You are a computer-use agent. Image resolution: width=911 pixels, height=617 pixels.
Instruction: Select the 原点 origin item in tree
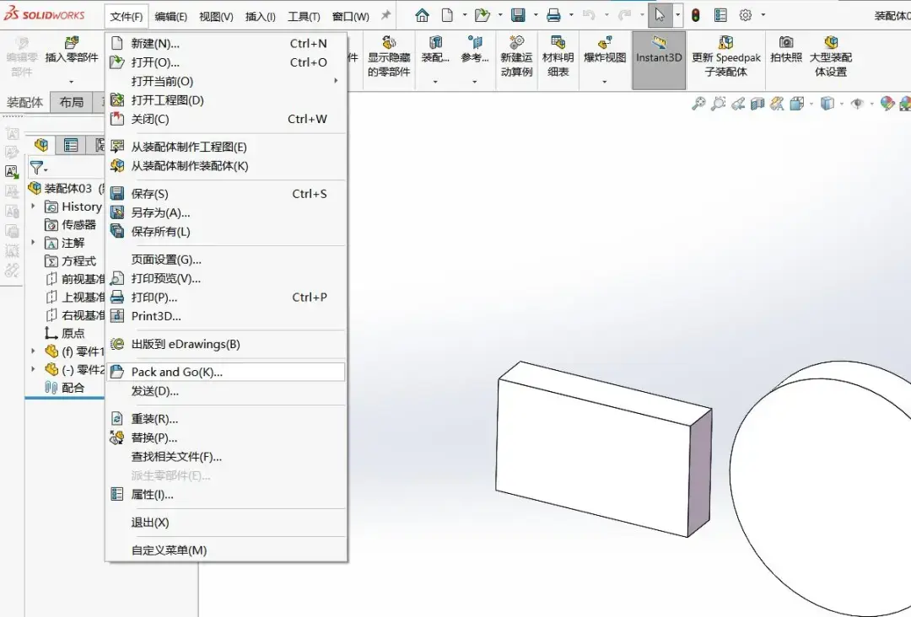[x=65, y=333]
